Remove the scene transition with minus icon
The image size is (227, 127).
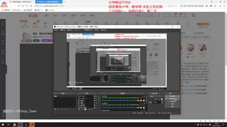pyautogui.click(x=159, y=99)
